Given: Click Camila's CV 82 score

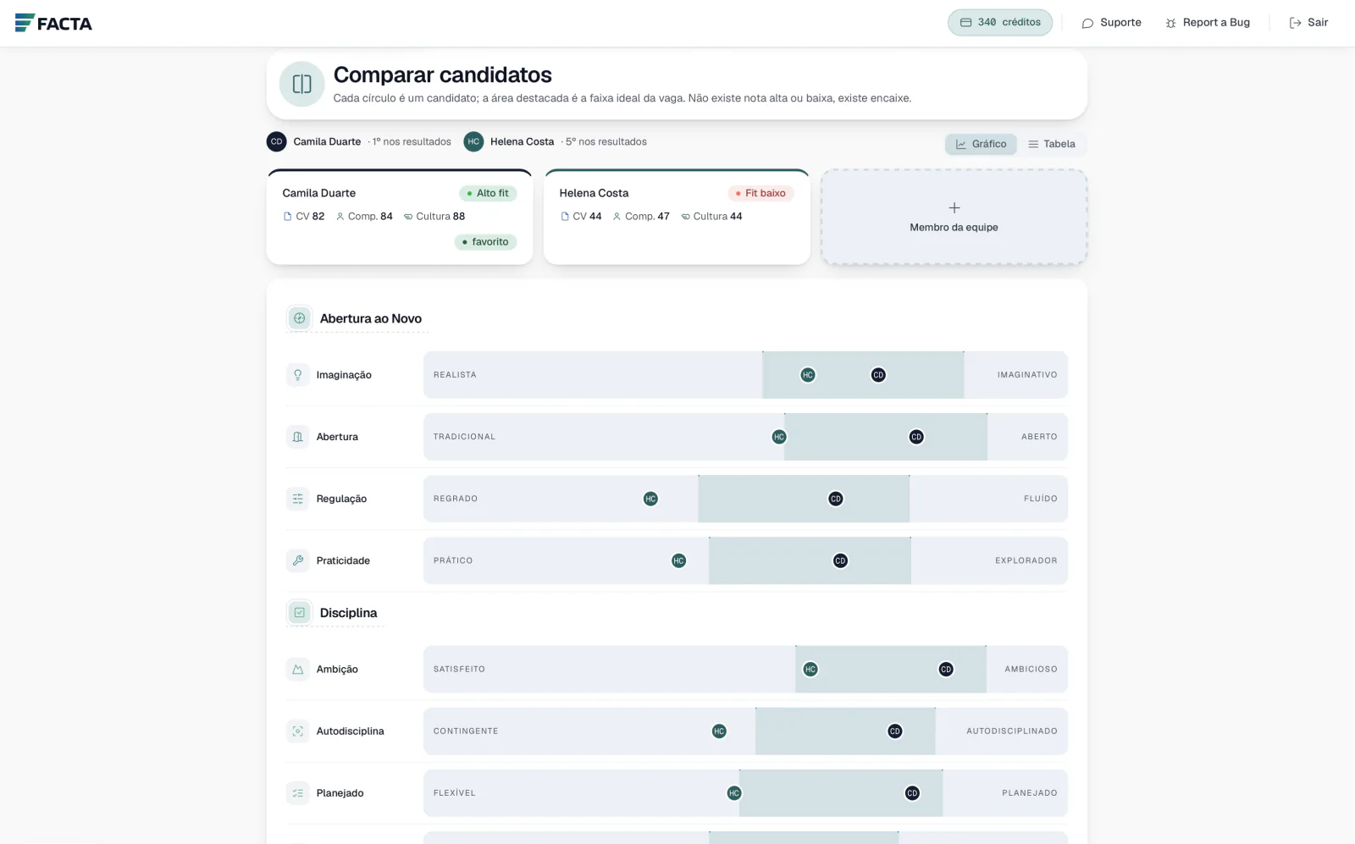Looking at the screenshot, I should click(x=304, y=217).
